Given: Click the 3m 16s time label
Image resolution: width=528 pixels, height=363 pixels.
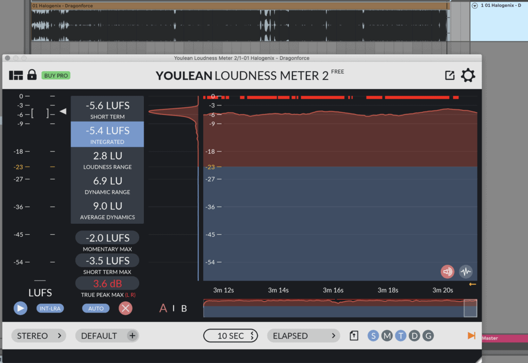Looking at the screenshot, I should [x=333, y=290].
